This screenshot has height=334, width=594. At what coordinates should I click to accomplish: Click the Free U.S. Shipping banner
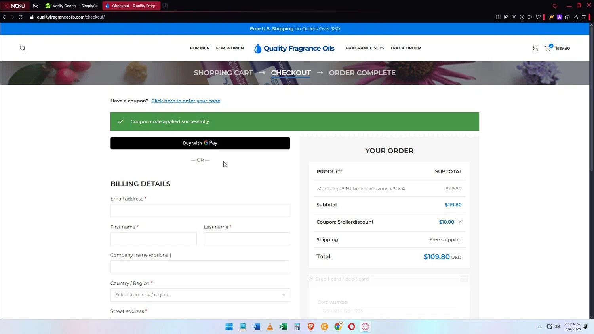[295, 29]
